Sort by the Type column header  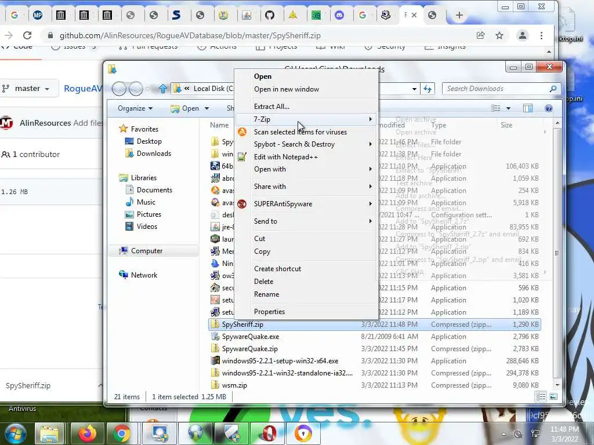439,125
